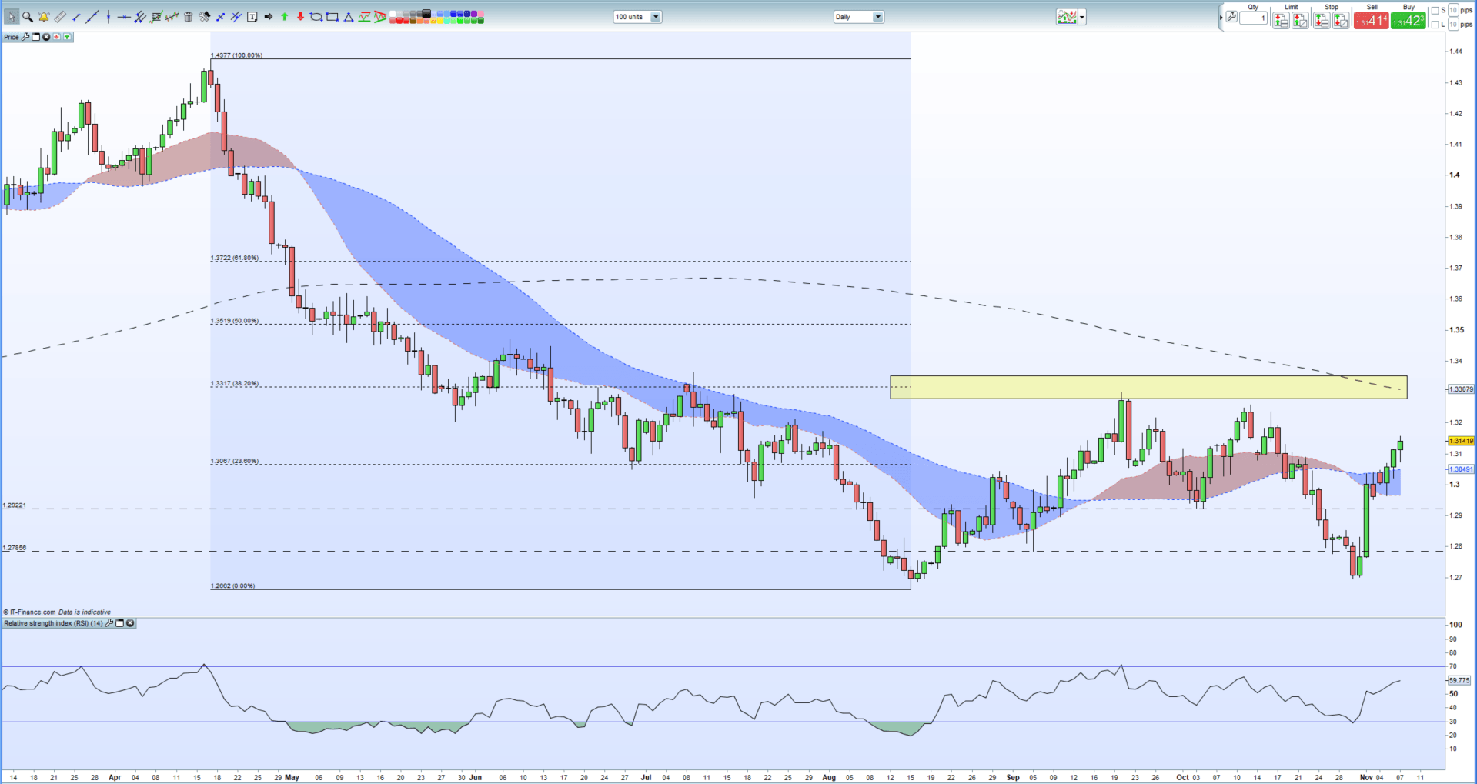Open the Daily timeframe dropdown
Screen dimensions: 1477x784
click(858, 17)
